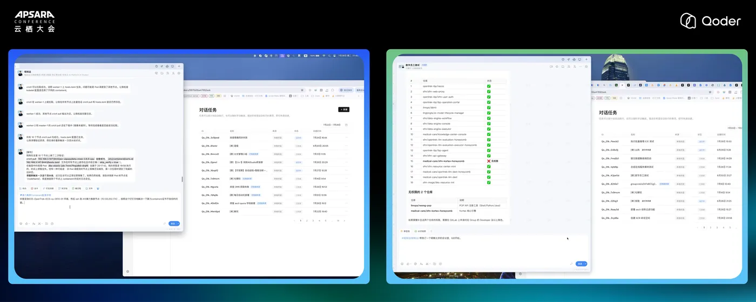Open the send options arrow in right chat
This screenshot has height=302, width=756.
pos(585,264)
